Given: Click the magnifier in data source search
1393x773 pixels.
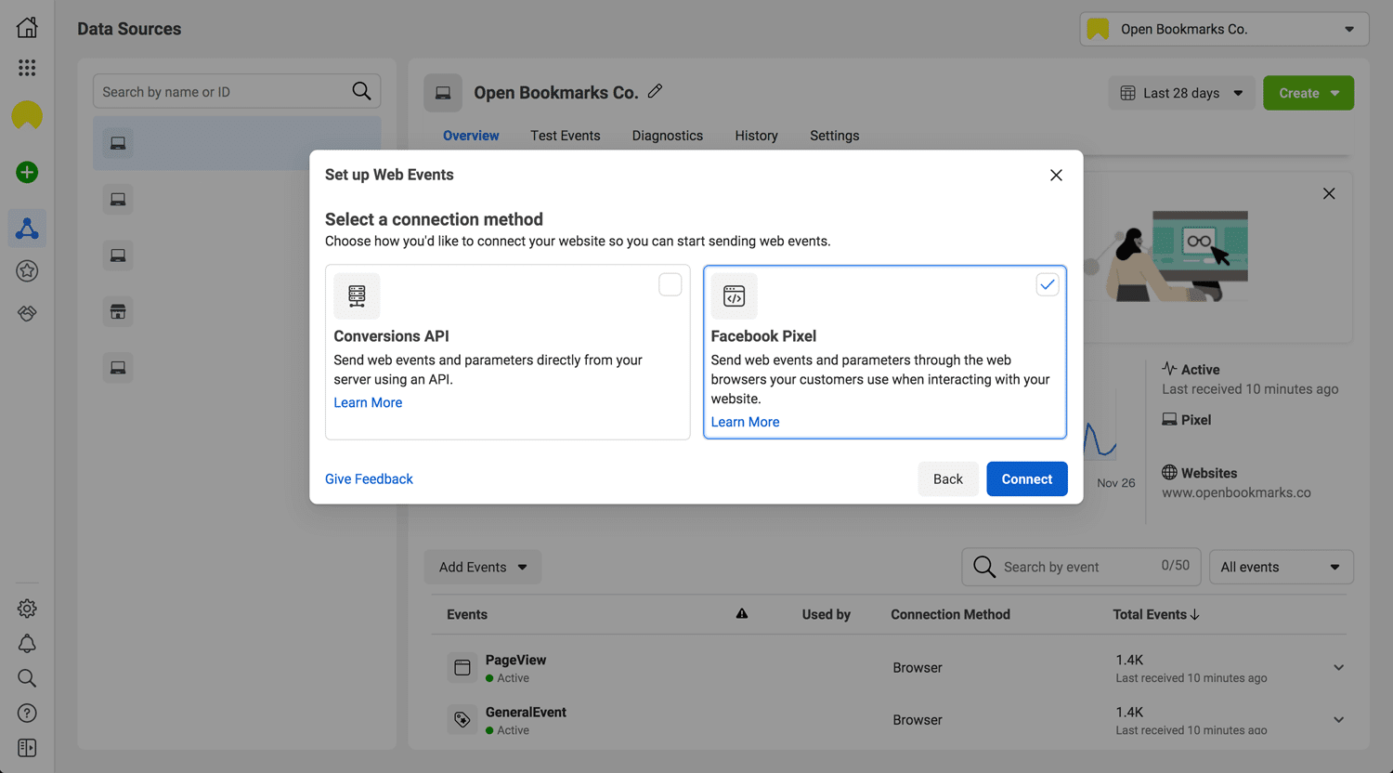Looking at the screenshot, I should (x=361, y=91).
